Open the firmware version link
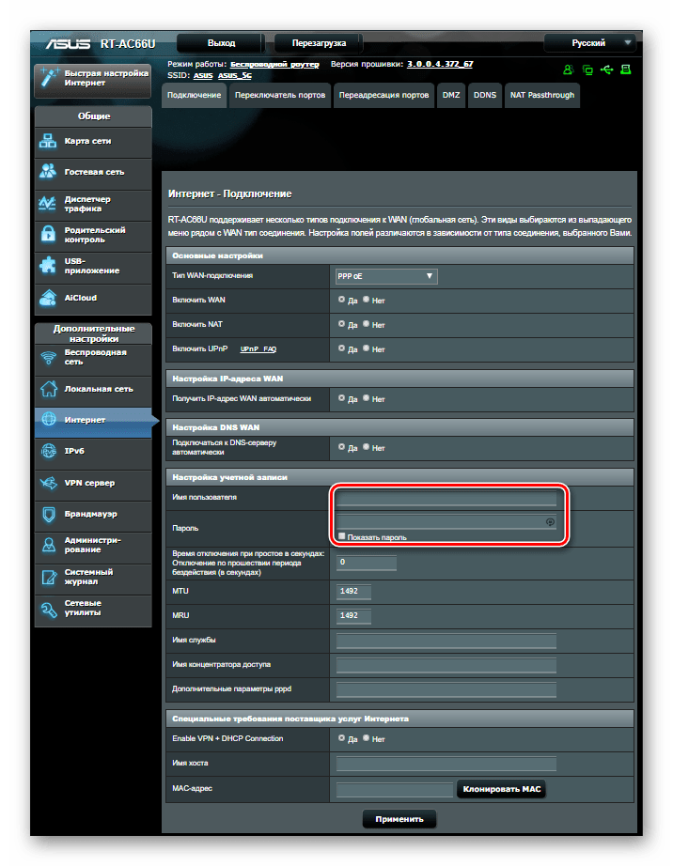Screen dimensions: 673x866 click(440, 64)
